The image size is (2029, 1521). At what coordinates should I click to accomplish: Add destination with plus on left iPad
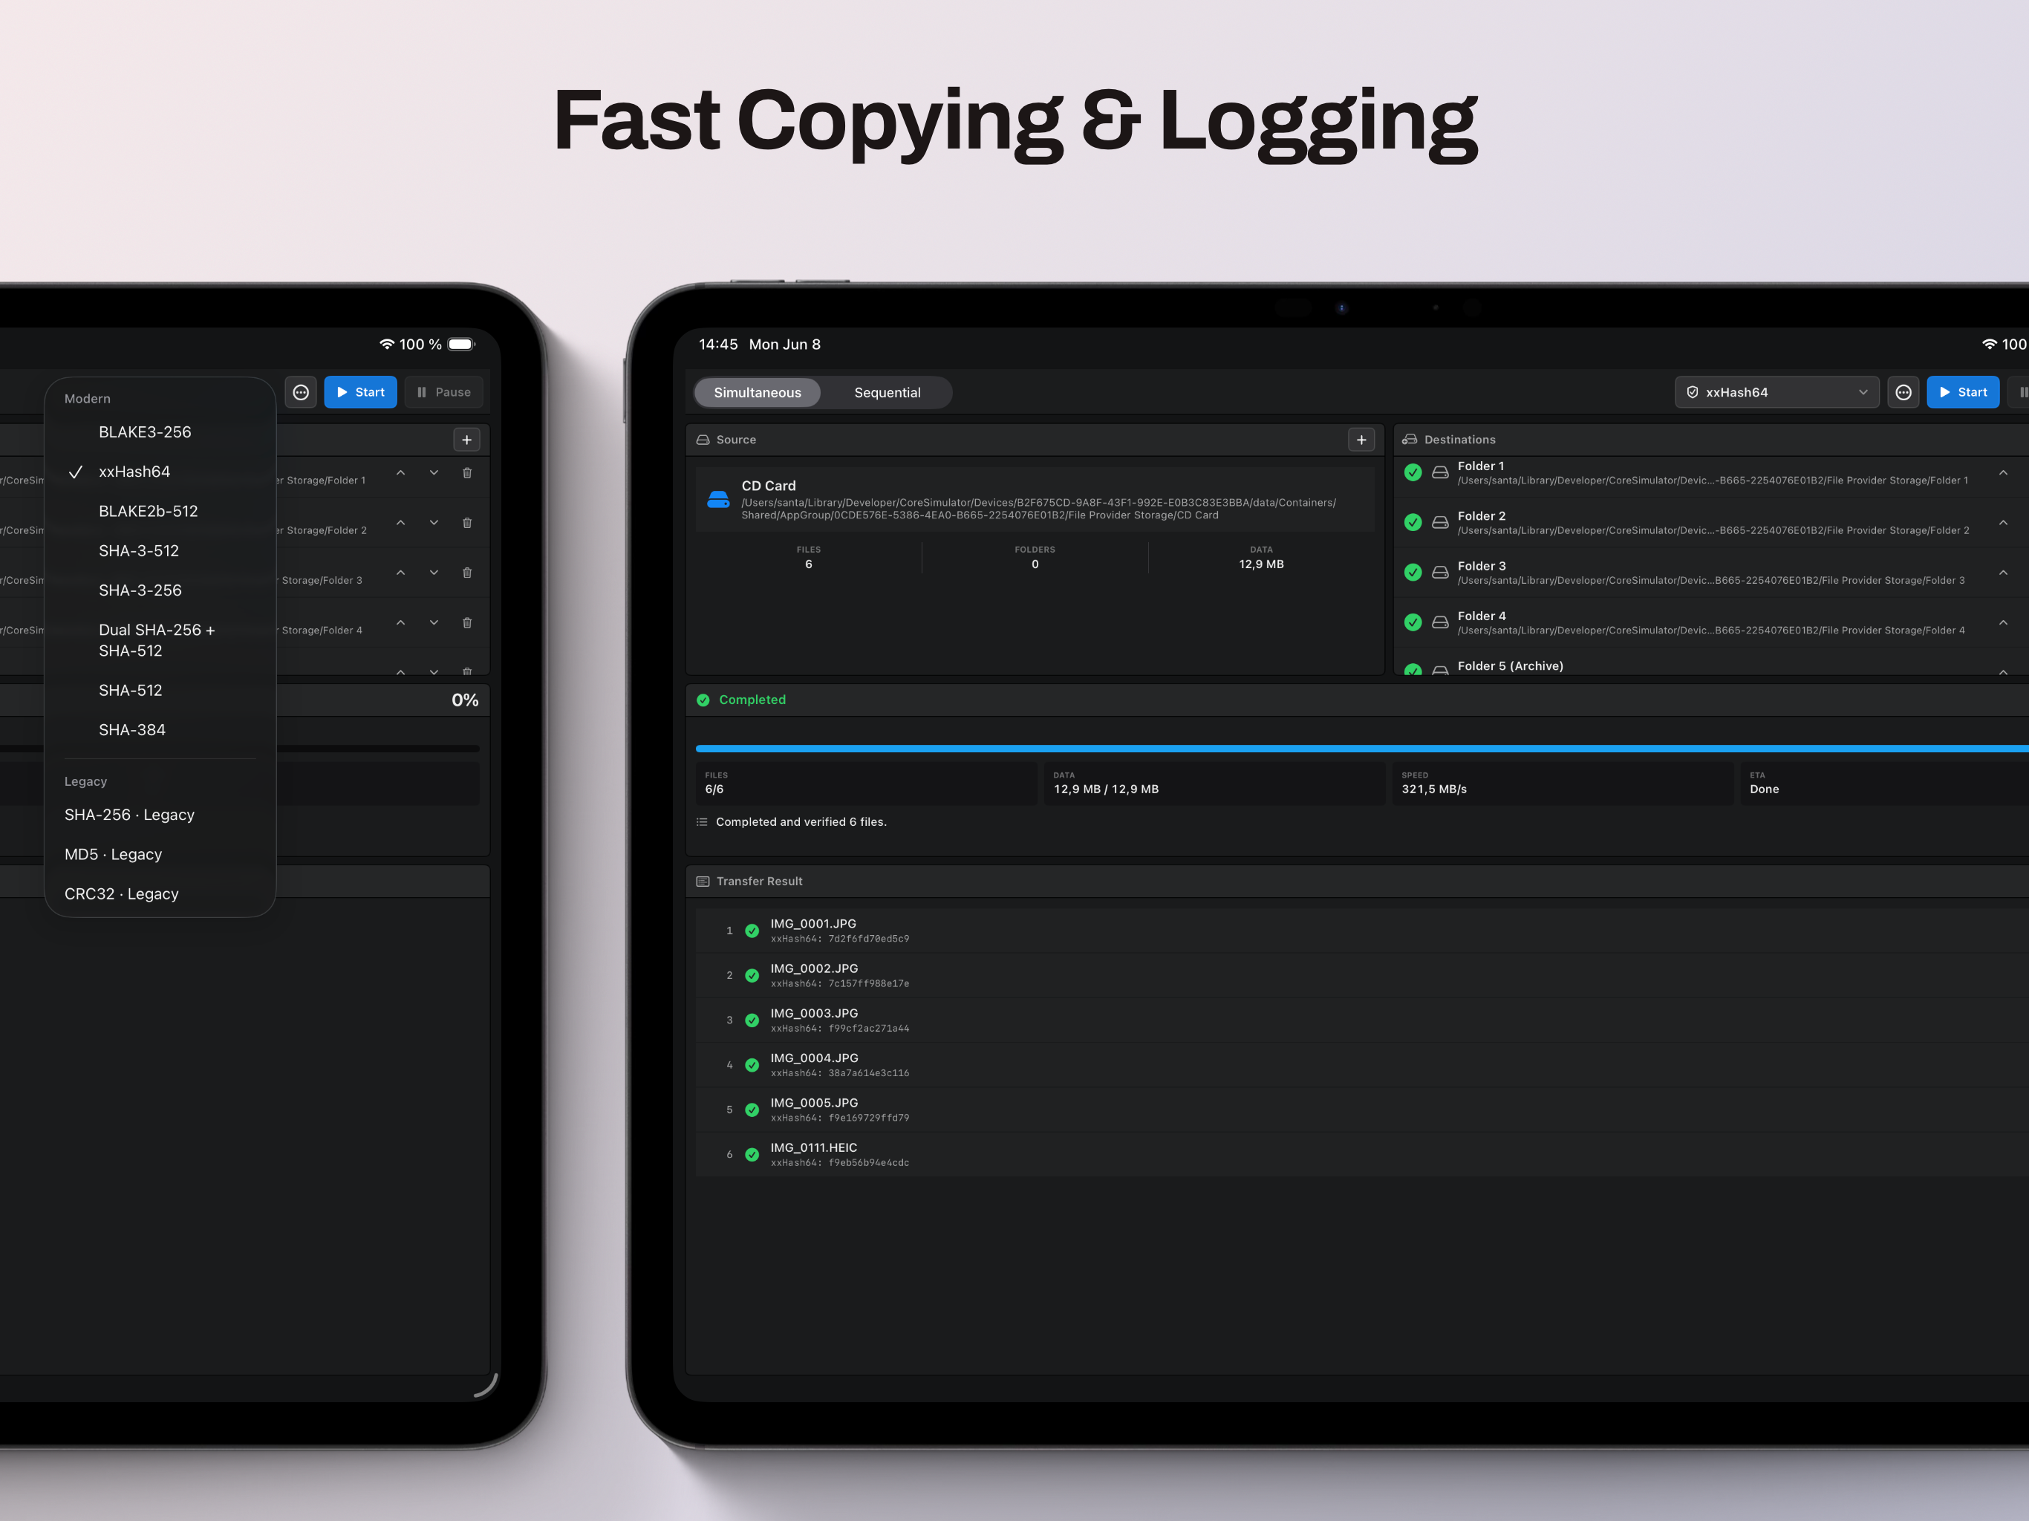pos(467,440)
